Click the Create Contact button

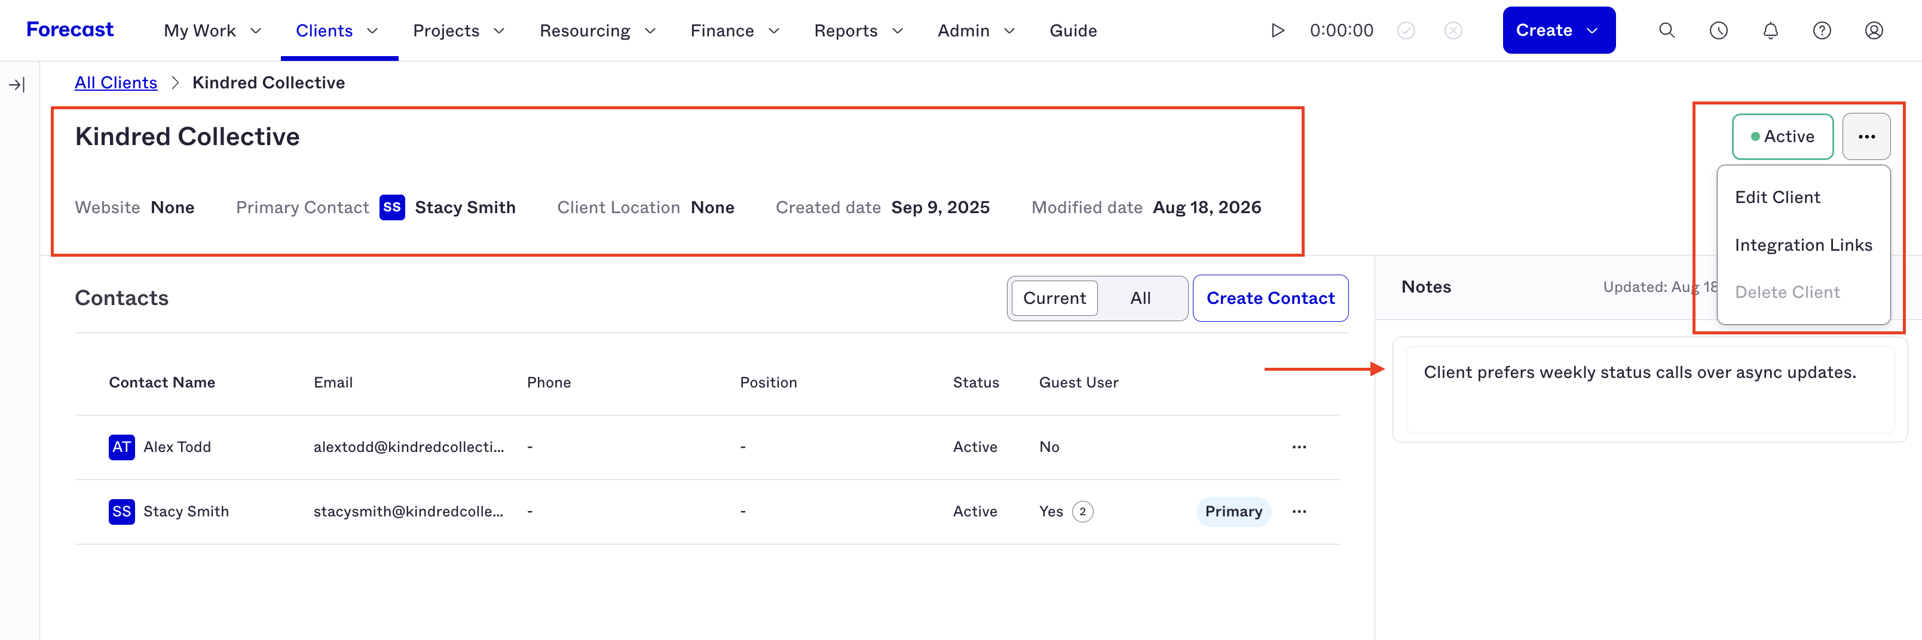pos(1270,298)
